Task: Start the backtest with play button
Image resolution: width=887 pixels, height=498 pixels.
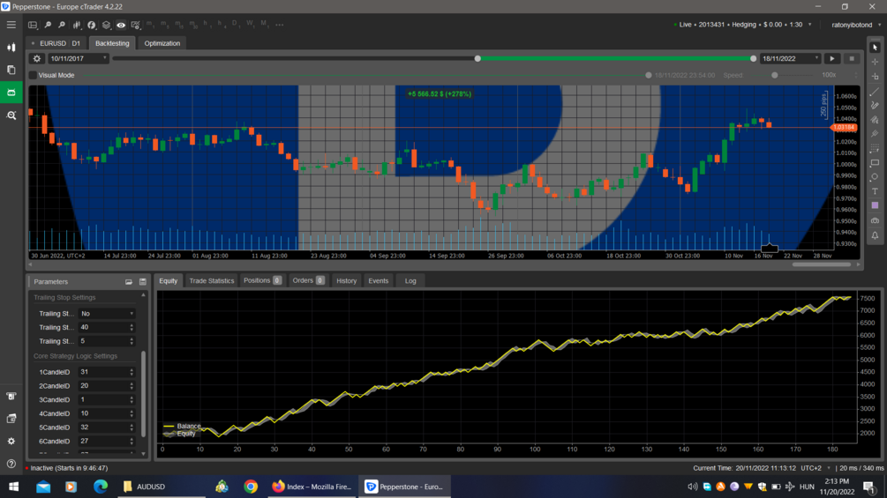Action: point(832,59)
